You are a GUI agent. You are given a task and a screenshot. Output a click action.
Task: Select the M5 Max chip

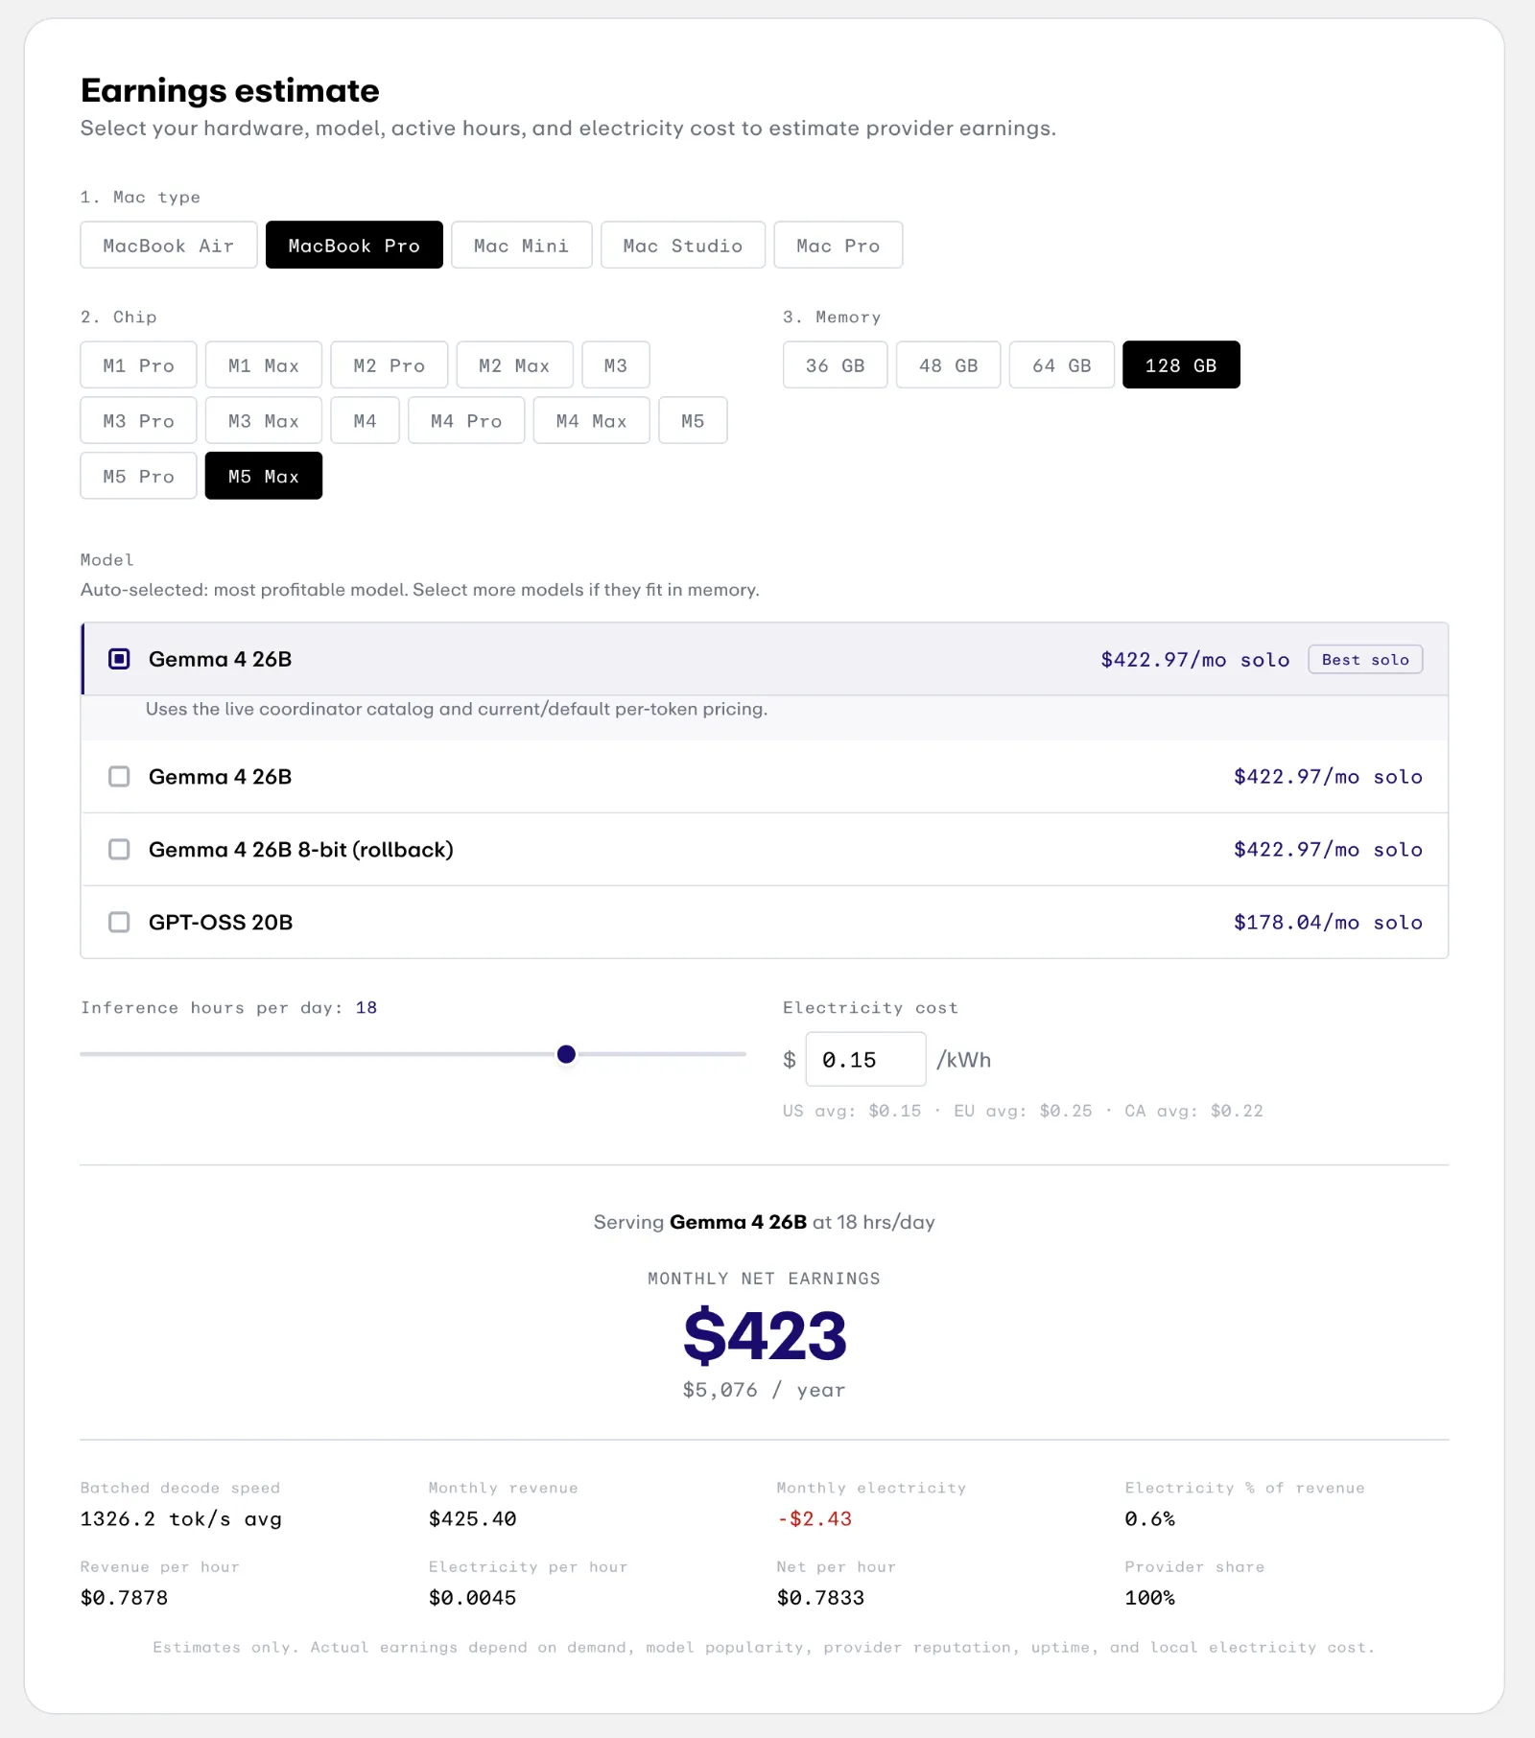pos(264,477)
